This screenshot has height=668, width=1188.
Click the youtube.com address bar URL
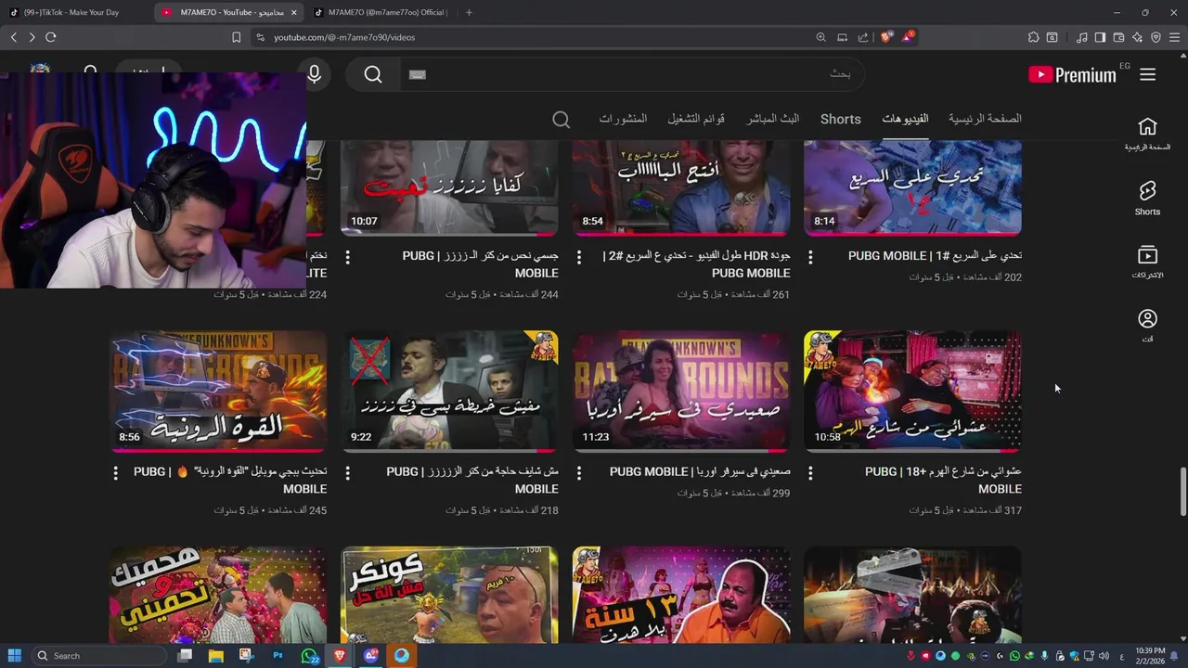point(344,37)
